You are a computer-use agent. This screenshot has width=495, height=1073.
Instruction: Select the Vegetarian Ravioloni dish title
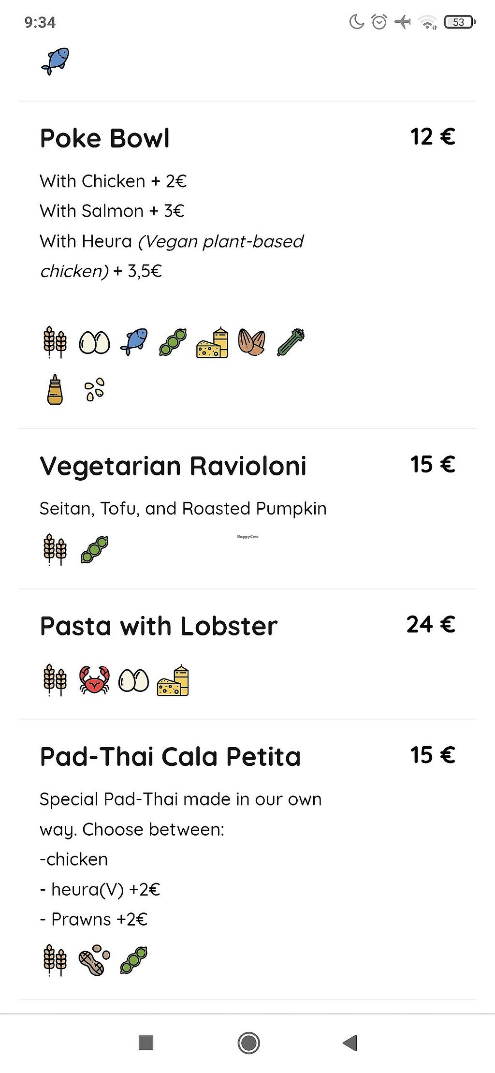173,466
